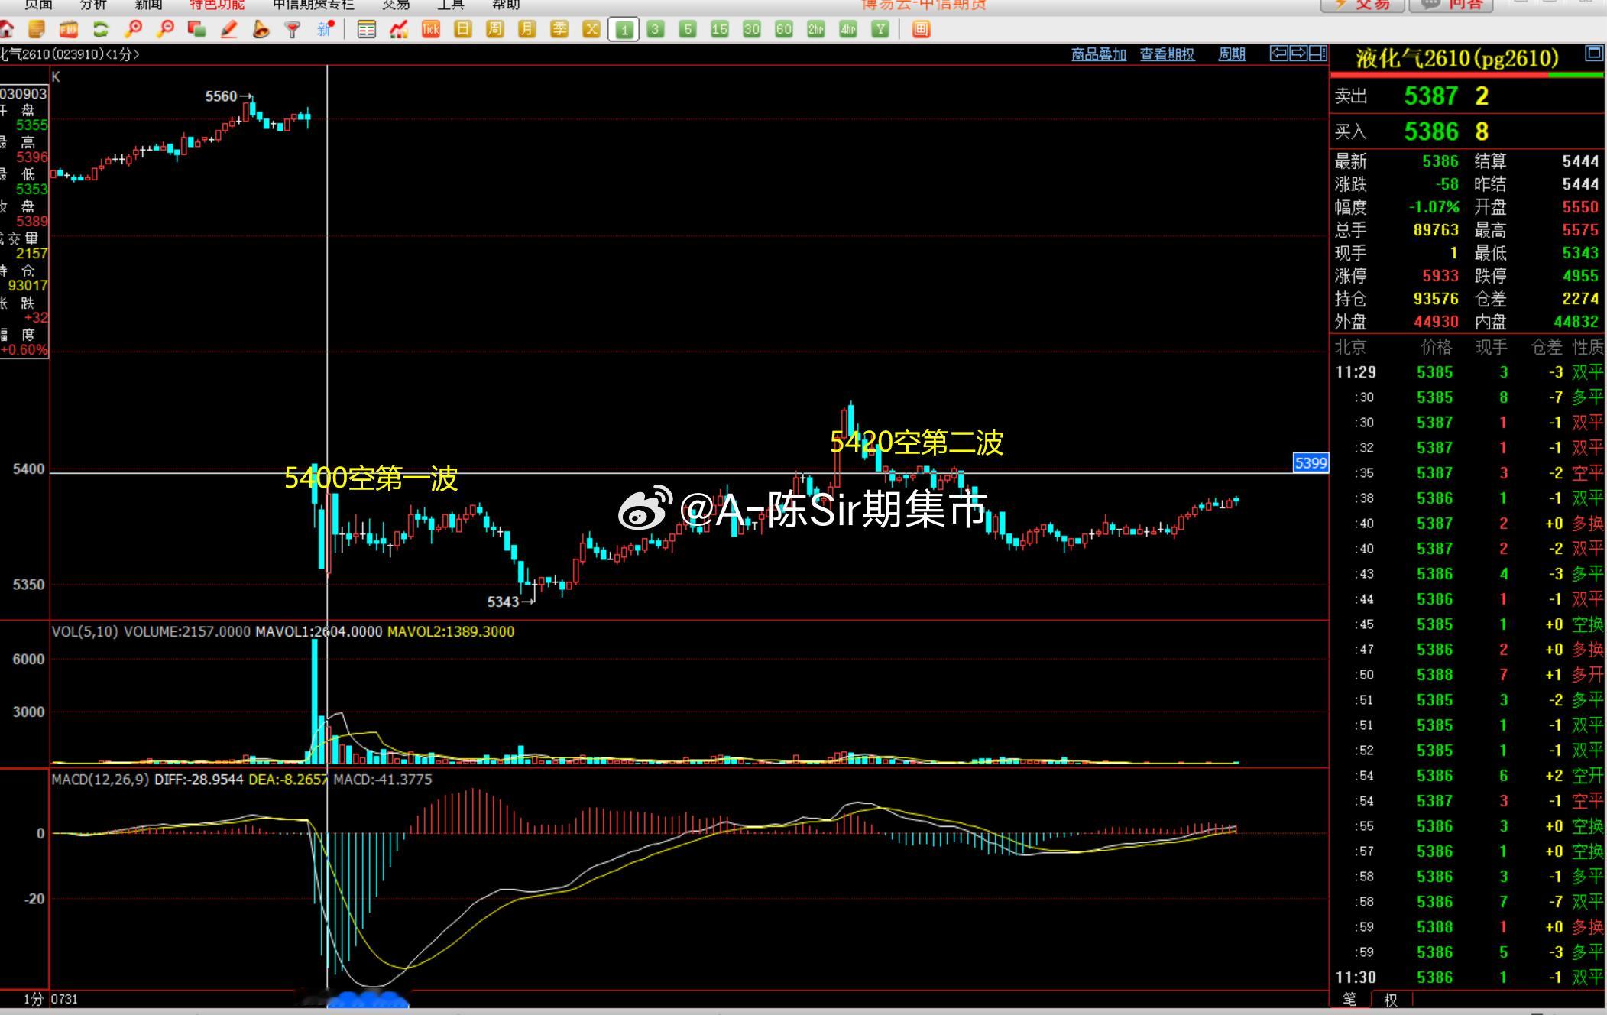Switch to the 权 tab
The width and height of the screenshot is (1607, 1015).
point(1391,999)
